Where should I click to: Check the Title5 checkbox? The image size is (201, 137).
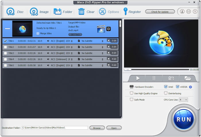[5, 65]
